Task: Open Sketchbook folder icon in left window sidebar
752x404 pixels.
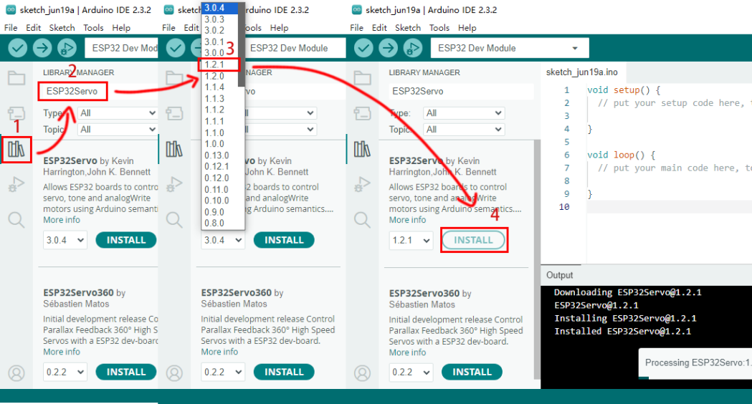Action: tap(16, 78)
